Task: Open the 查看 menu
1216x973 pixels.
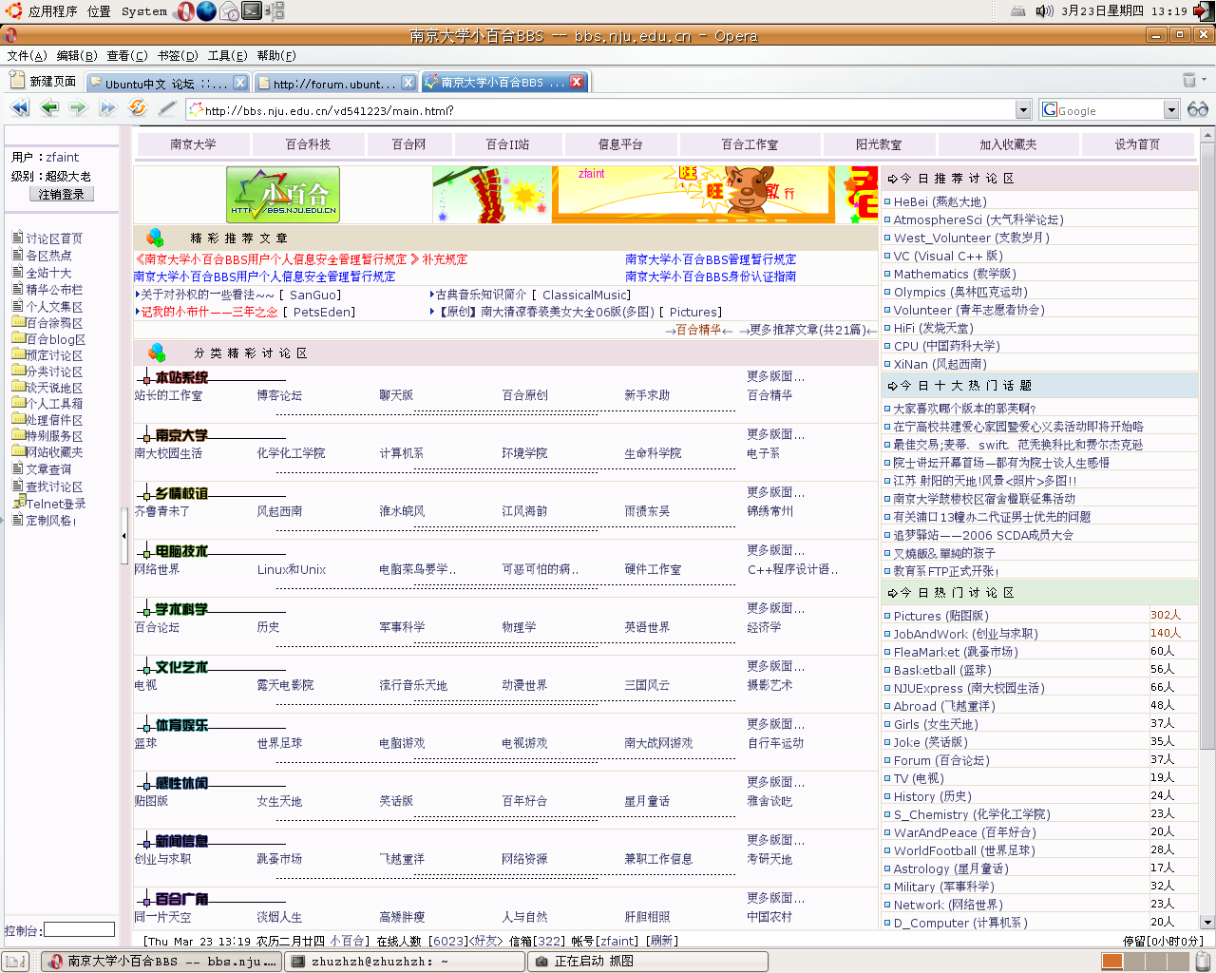Action: tap(127, 56)
